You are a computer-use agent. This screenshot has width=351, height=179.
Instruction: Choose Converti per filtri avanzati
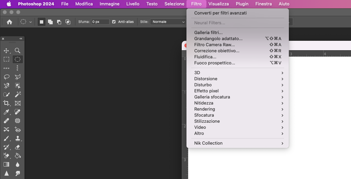click(238, 13)
